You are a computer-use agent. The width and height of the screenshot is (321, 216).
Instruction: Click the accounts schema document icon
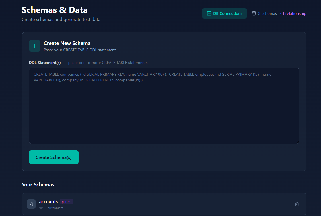(x=31, y=204)
